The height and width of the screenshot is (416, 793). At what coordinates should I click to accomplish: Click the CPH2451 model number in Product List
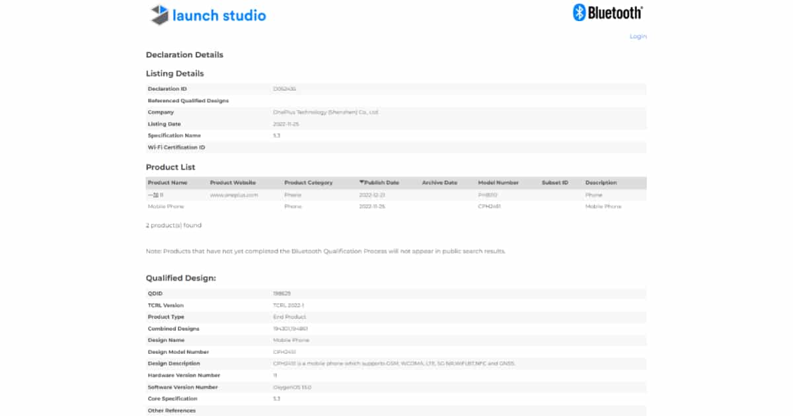click(x=488, y=207)
